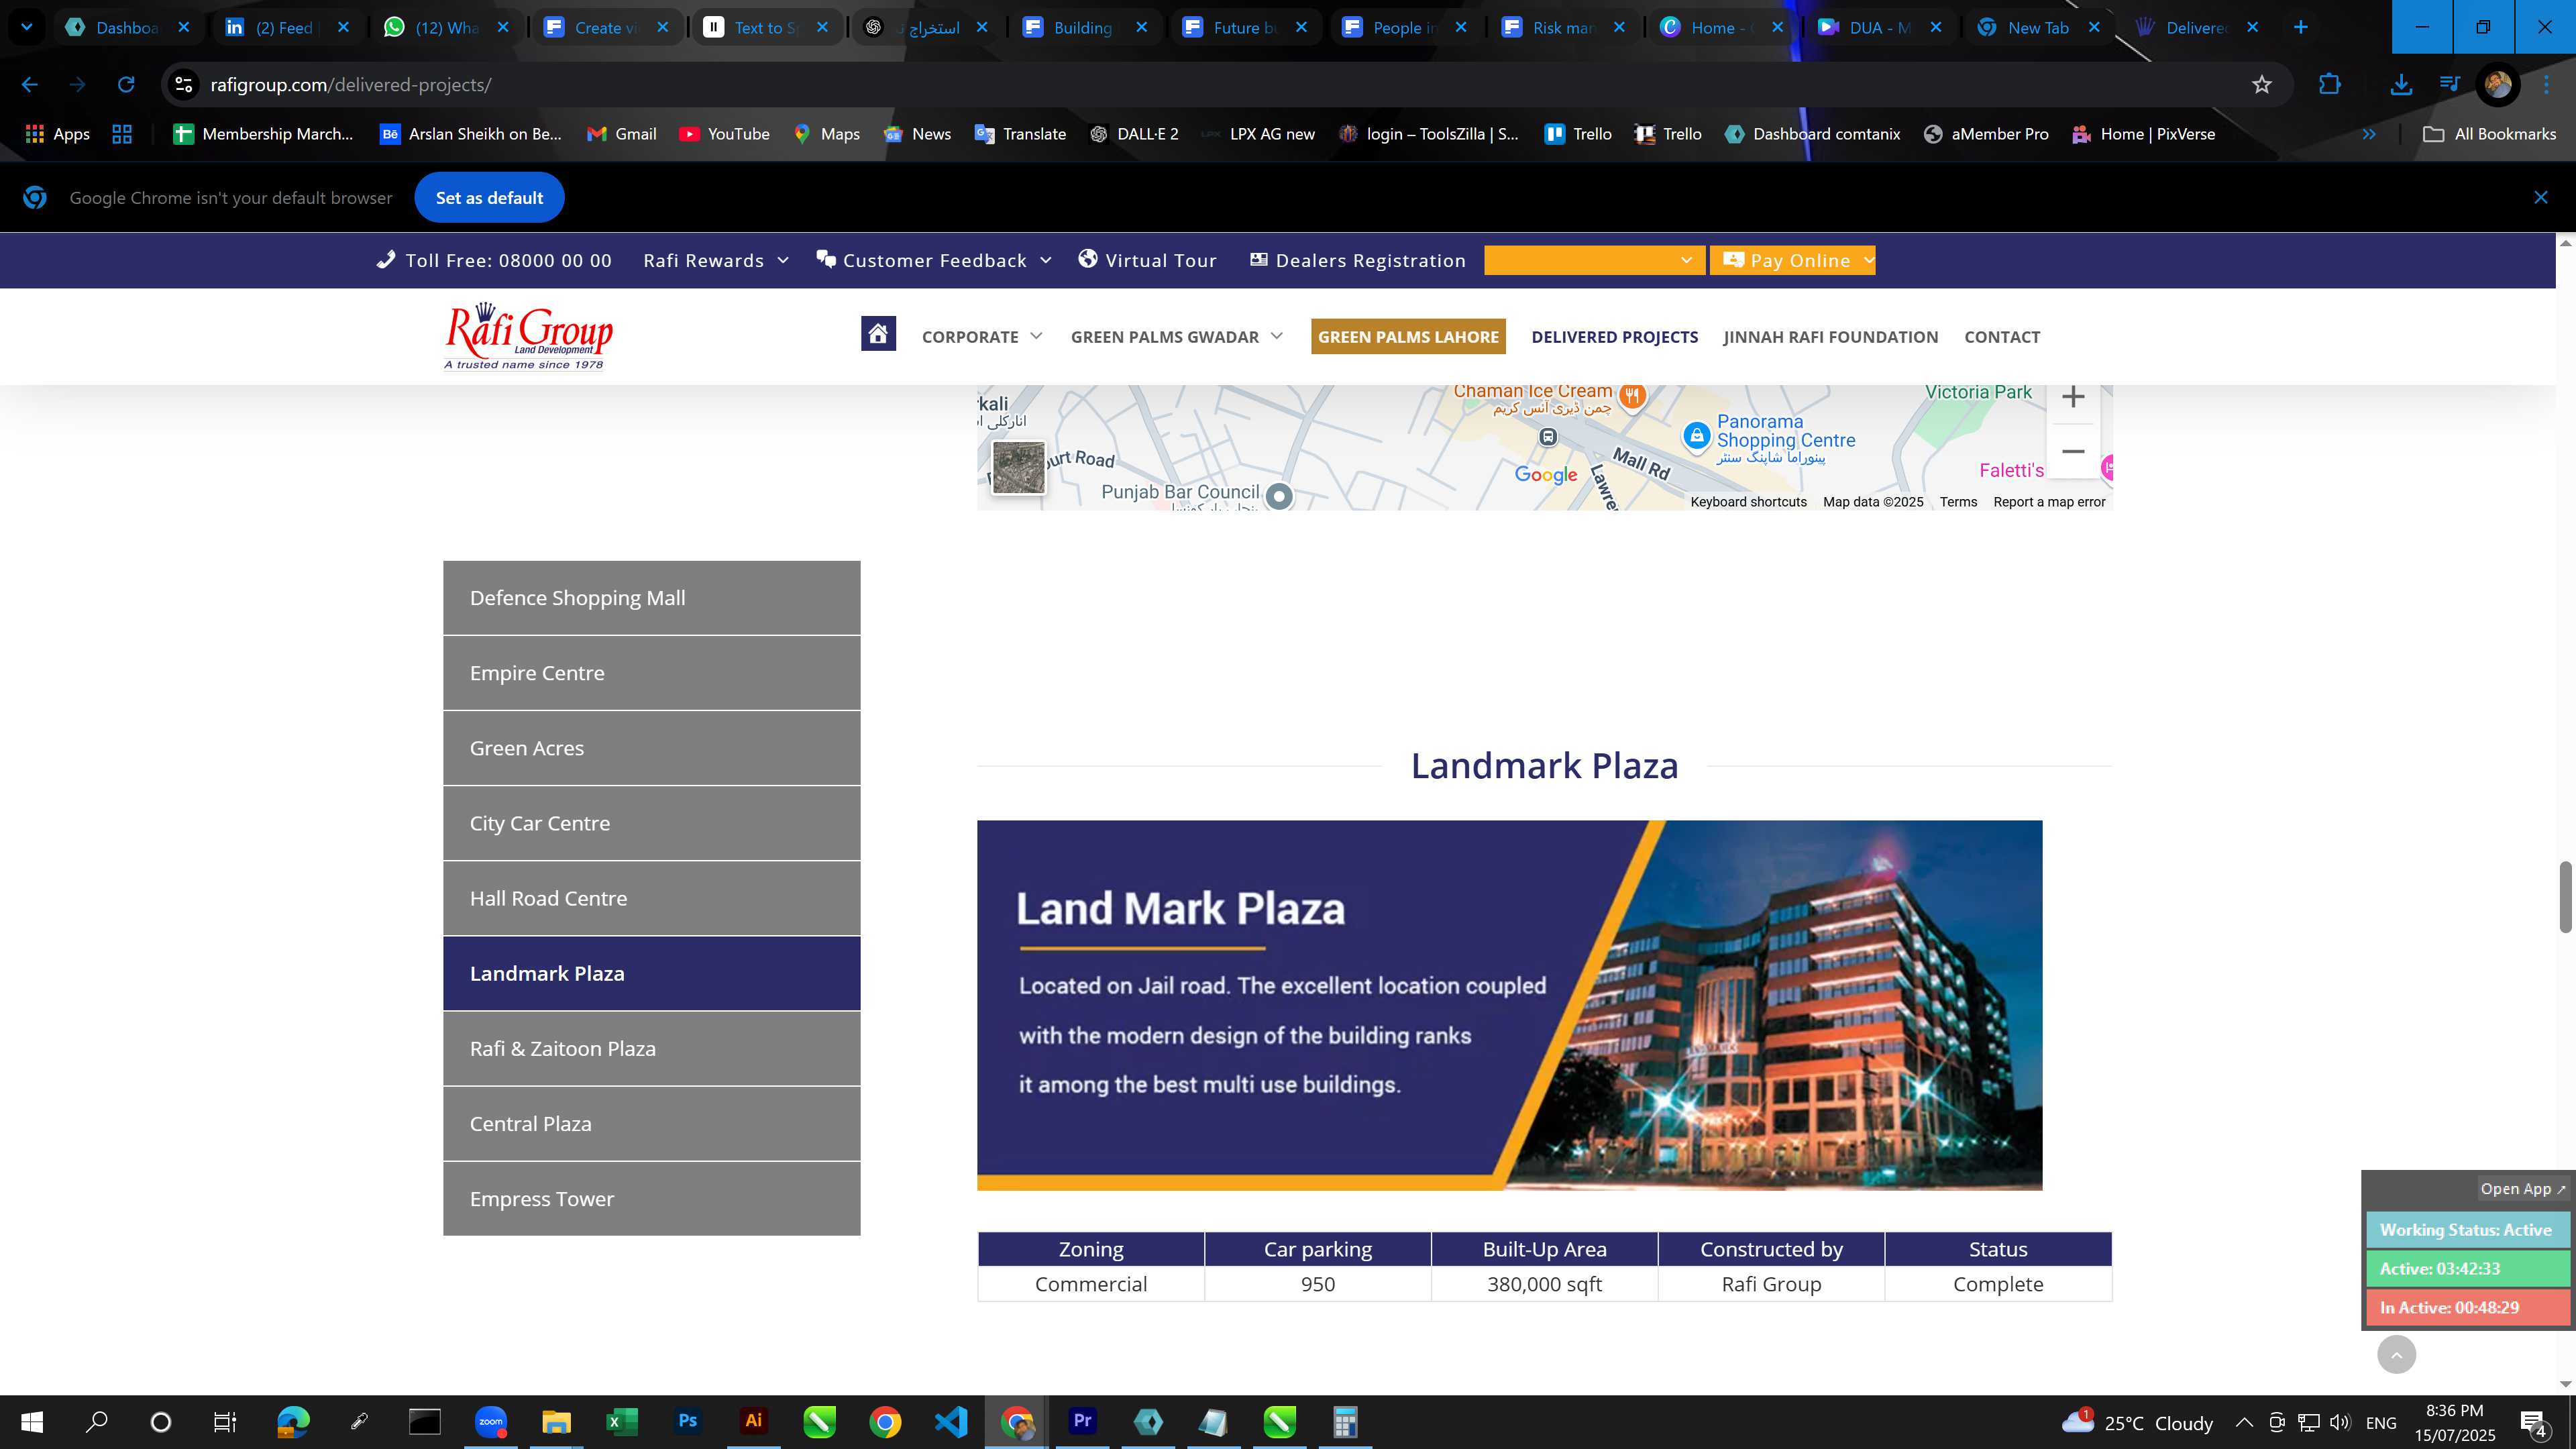This screenshot has height=1449, width=2576.
Task: Open Apps shortcut in bookmarks bar
Action: (57, 134)
